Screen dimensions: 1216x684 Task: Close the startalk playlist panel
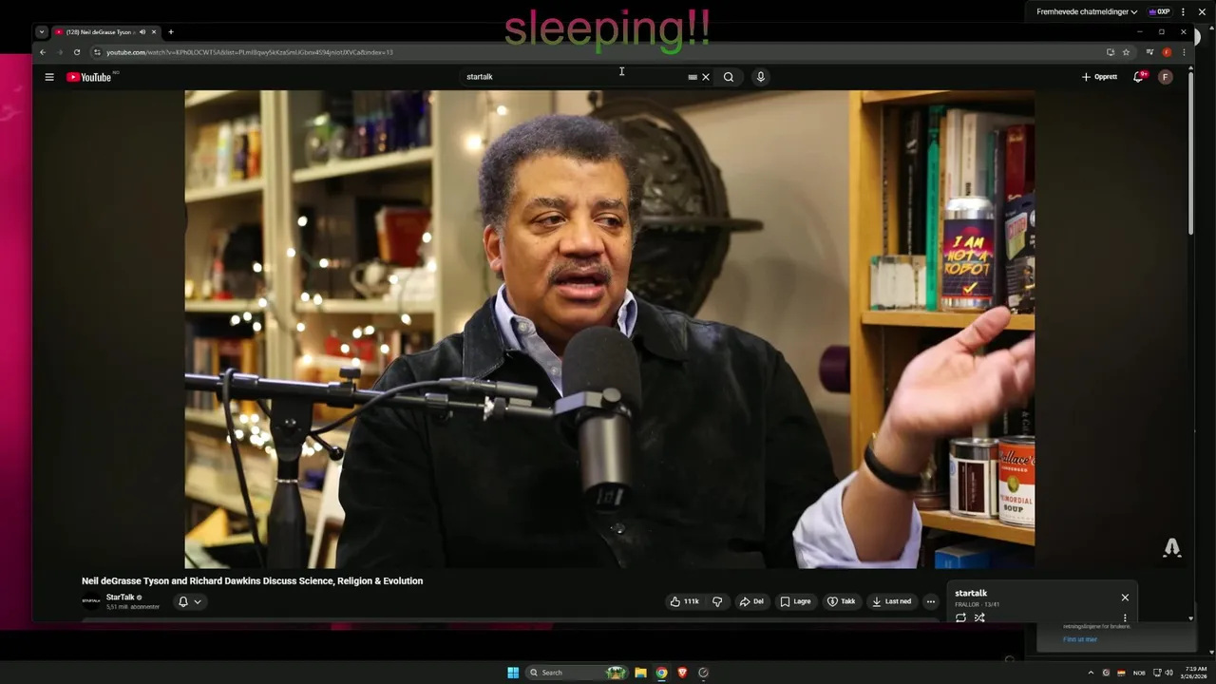[1125, 598]
